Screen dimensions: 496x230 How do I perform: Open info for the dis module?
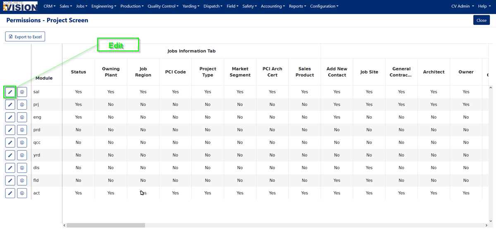click(x=22, y=168)
